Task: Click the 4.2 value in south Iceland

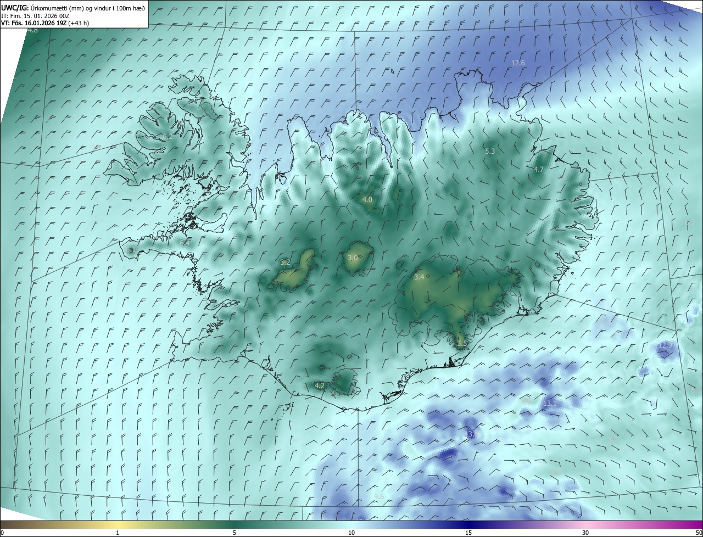Action: 319,386
